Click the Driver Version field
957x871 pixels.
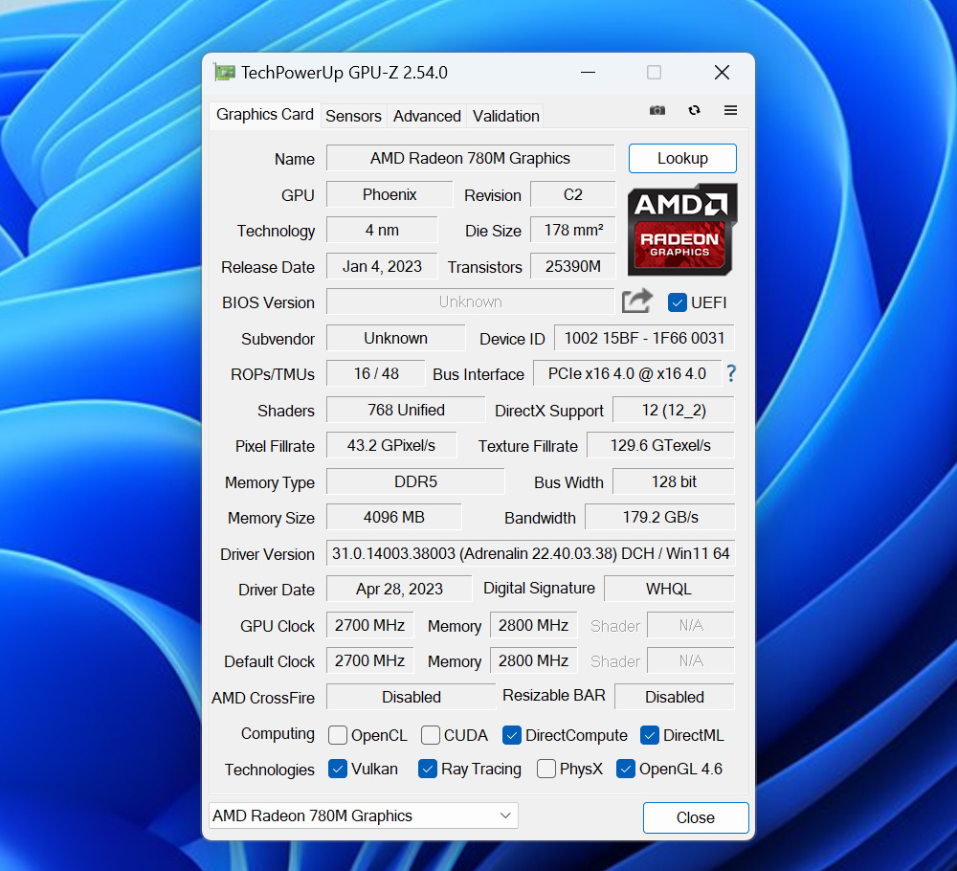click(x=530, y=553)
